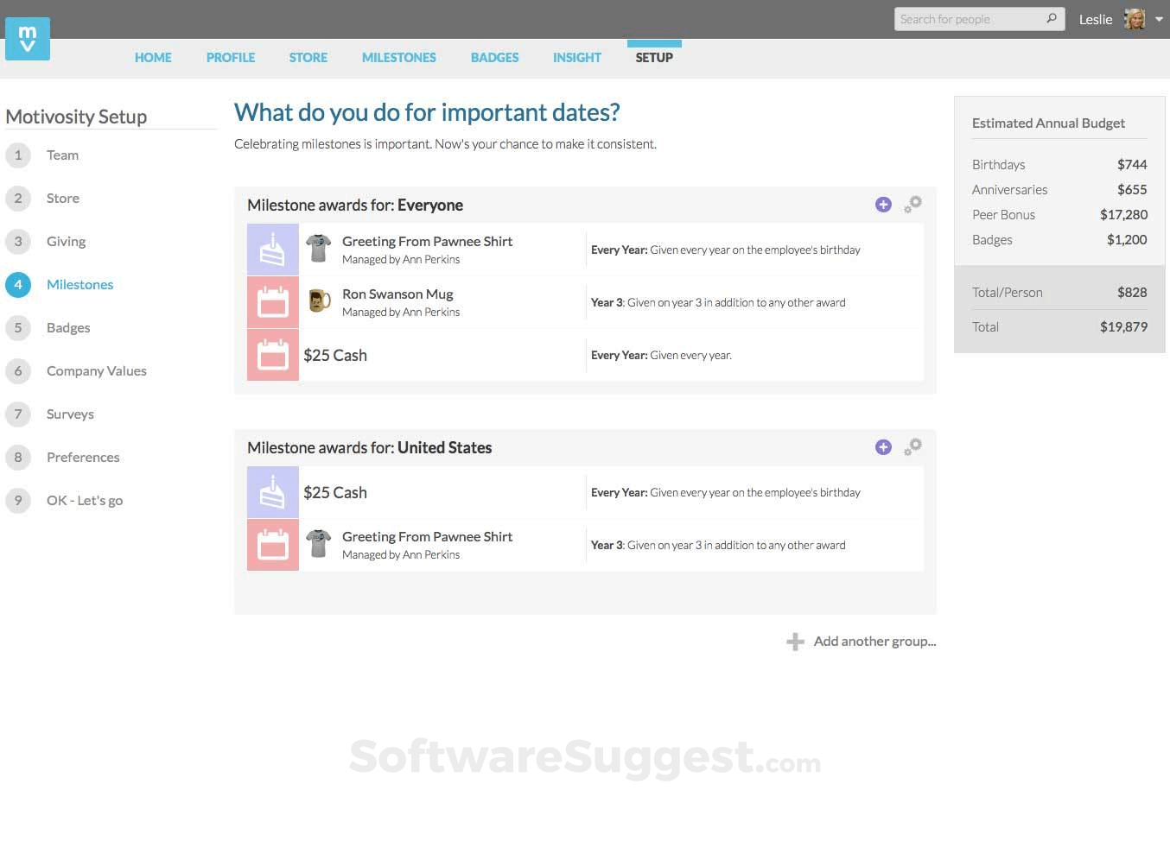Select step 5 Badges in Motivosity Setup

[67, 327]
